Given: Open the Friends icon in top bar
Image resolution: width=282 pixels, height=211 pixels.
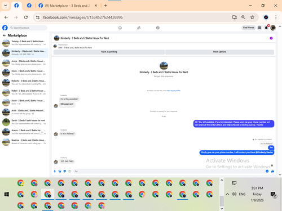Looking at the screenshot, I should click(x=139, y=28).
